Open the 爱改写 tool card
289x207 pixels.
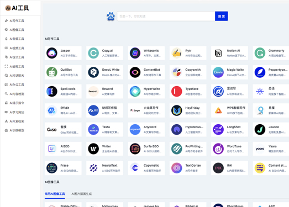pyautogui.click(x=229, y=91)
